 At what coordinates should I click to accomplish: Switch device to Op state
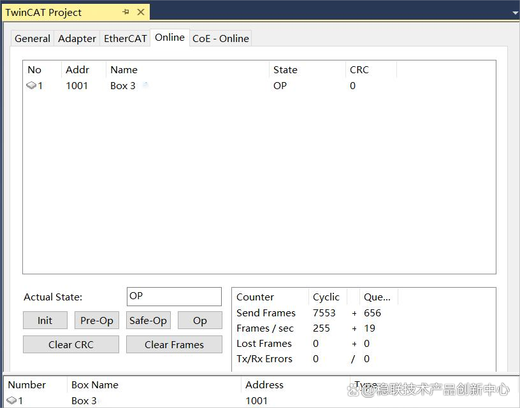click(x=200, y=320)
